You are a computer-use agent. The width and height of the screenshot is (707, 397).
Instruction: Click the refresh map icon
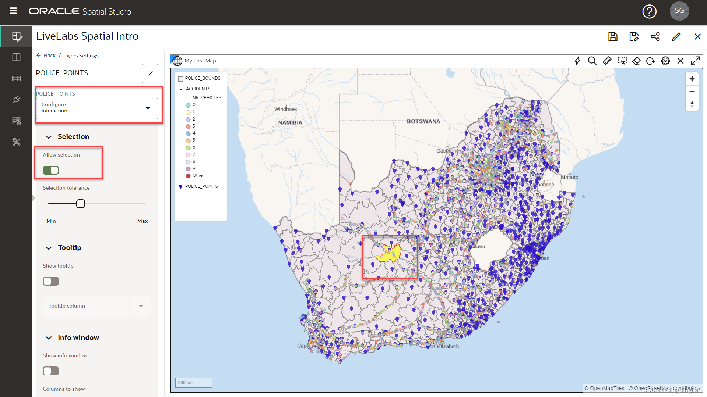pyautogui.click(x=650, y=61)
